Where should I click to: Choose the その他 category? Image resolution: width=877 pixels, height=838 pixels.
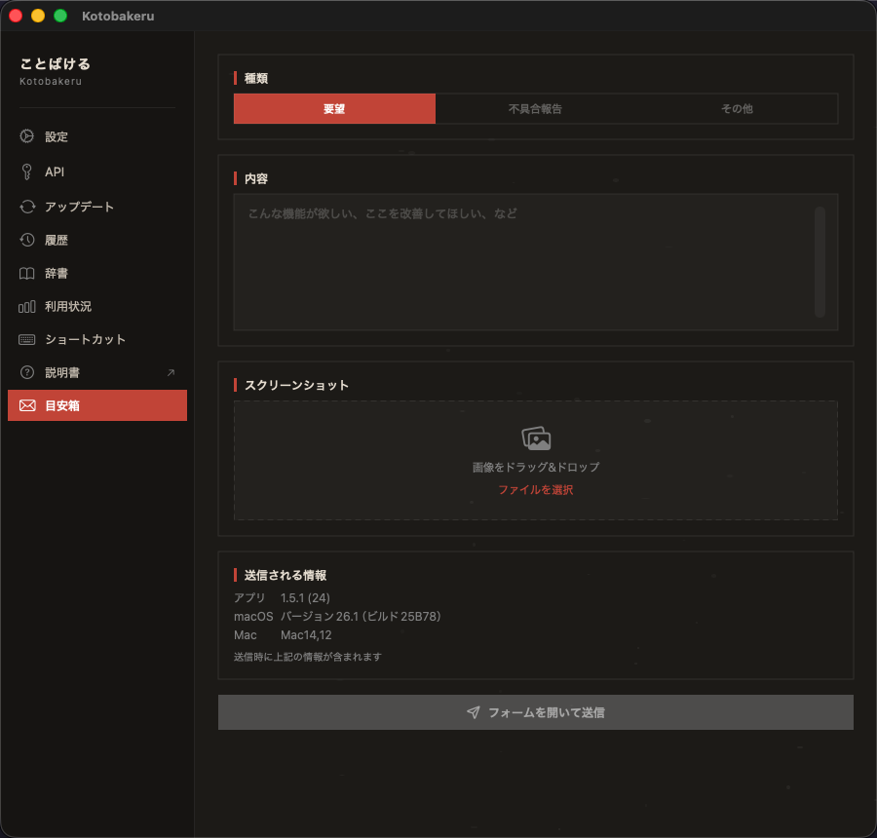737,109
